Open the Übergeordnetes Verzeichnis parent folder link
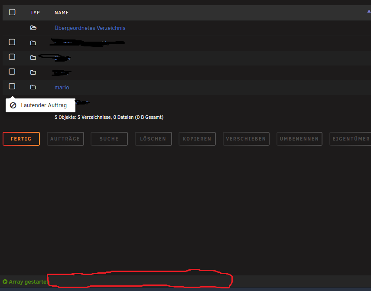 click(90, 28)
